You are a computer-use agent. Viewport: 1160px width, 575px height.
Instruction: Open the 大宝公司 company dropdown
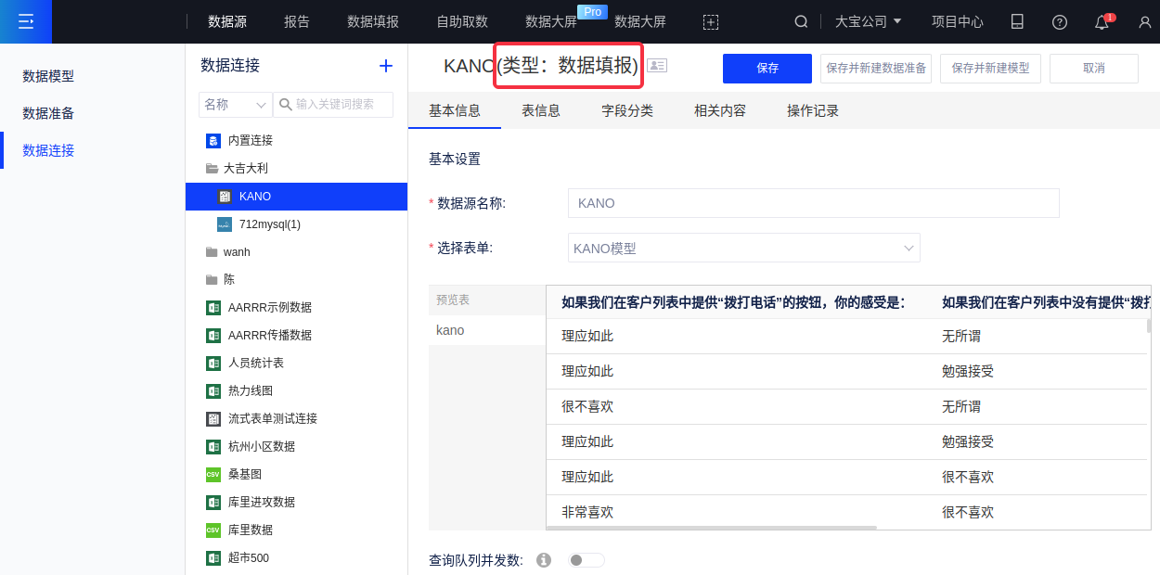coord(868,21)
